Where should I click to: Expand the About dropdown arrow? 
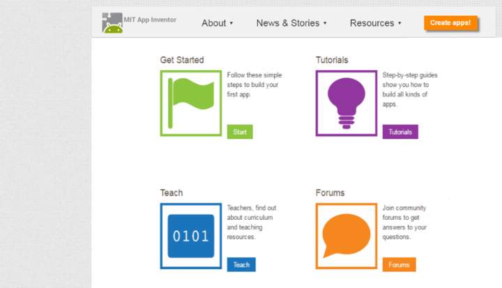coord(231,23)
